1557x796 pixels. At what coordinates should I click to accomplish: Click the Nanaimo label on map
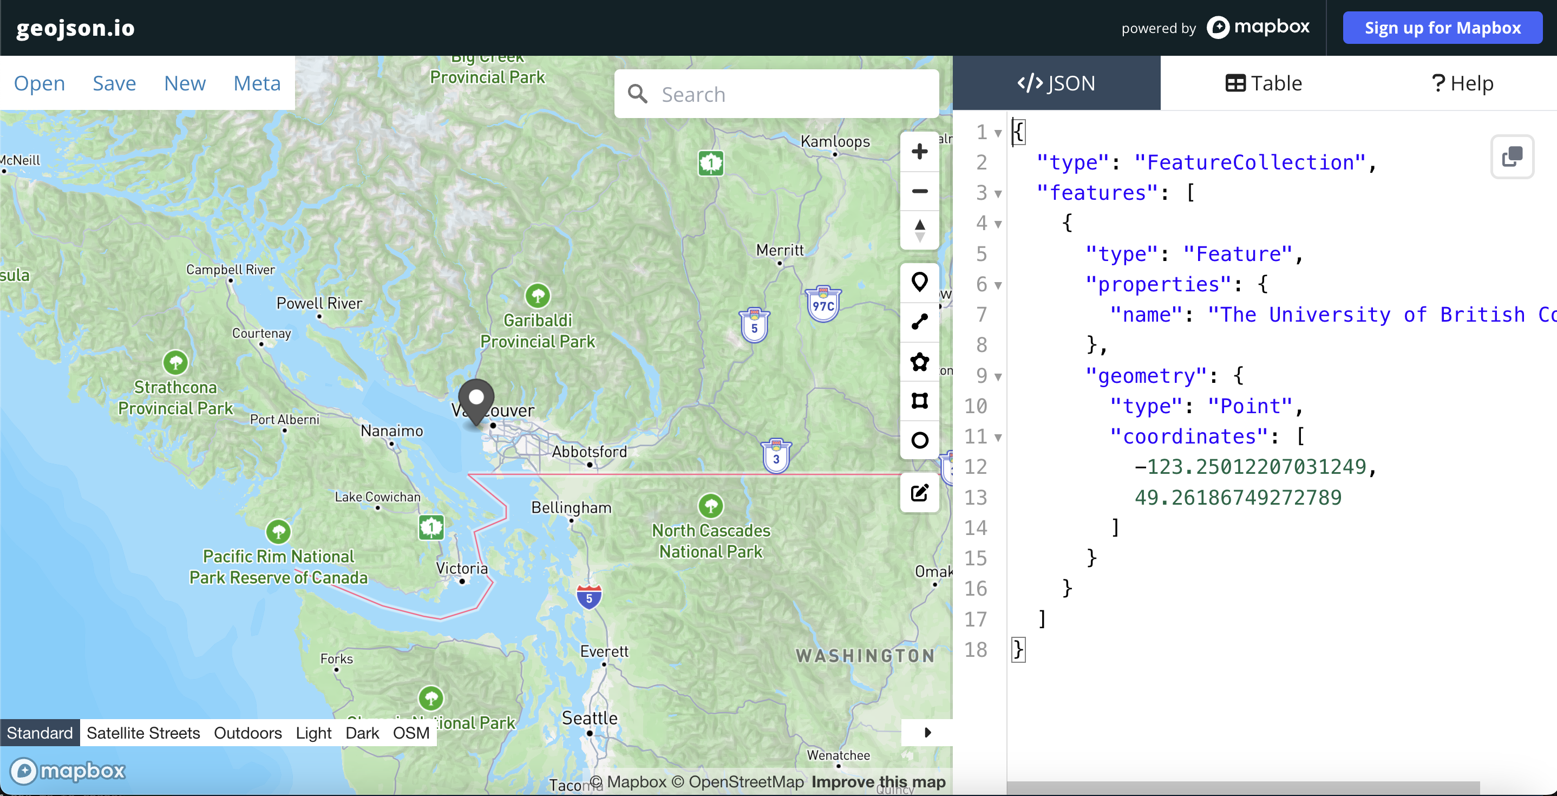391,430
